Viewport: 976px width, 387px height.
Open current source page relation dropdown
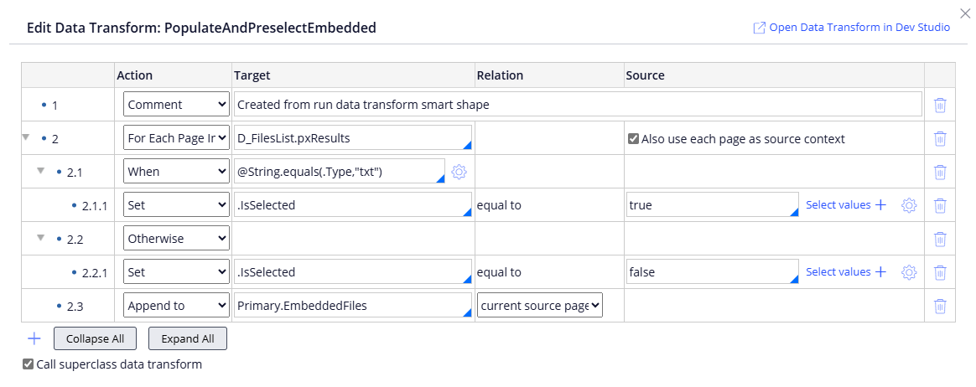pos(540,306)
